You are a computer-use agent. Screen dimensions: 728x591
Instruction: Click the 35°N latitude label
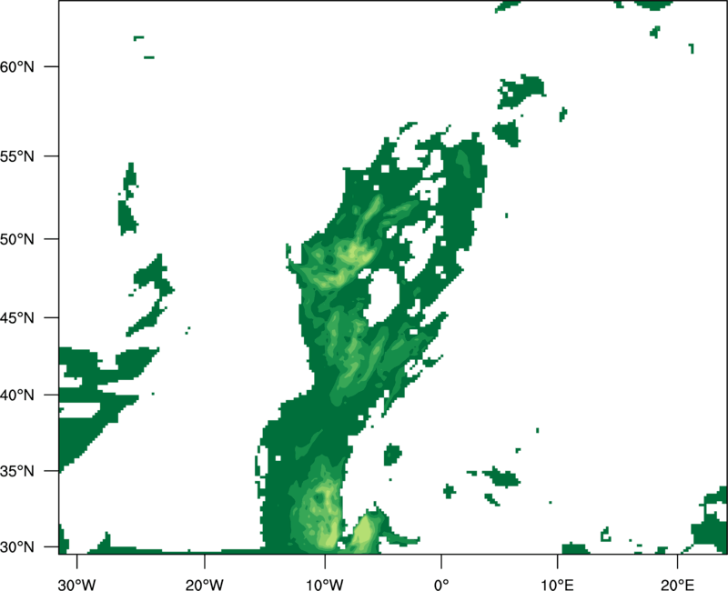point(16,471)
